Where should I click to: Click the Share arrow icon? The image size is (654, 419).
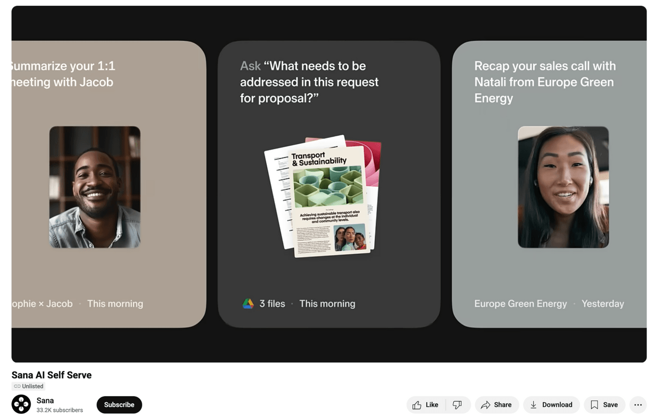pyautogui.click(x=485, y=405)
